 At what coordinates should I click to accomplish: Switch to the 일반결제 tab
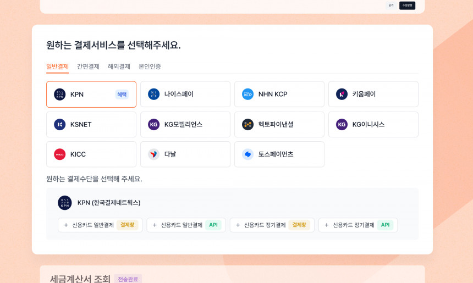click(x=57, y=66)
